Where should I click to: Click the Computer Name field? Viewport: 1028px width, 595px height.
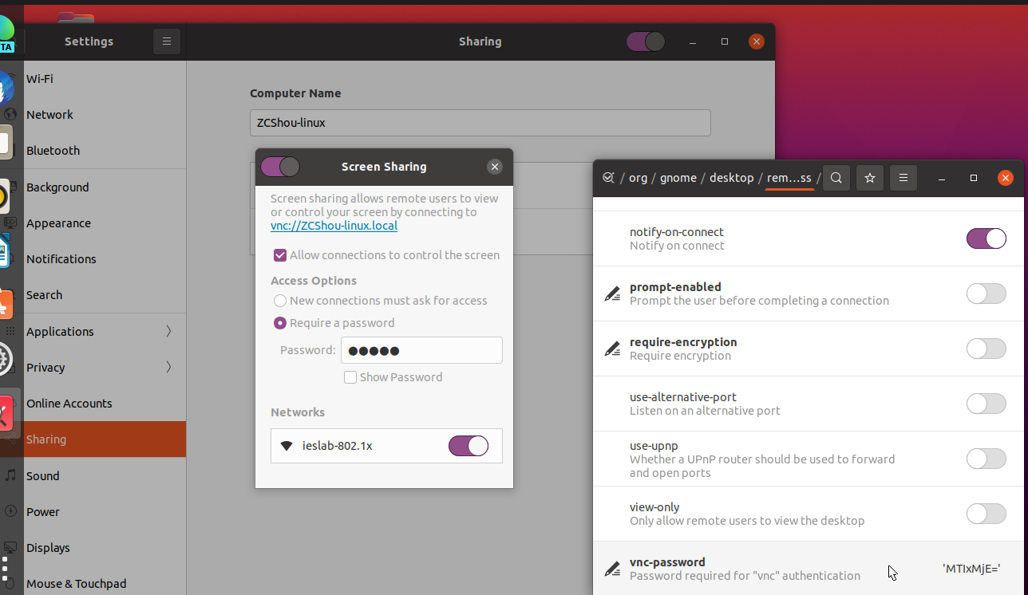(480, 123)
